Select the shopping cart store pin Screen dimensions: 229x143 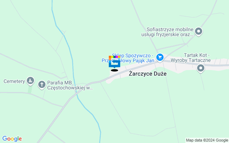click(160, 58)
